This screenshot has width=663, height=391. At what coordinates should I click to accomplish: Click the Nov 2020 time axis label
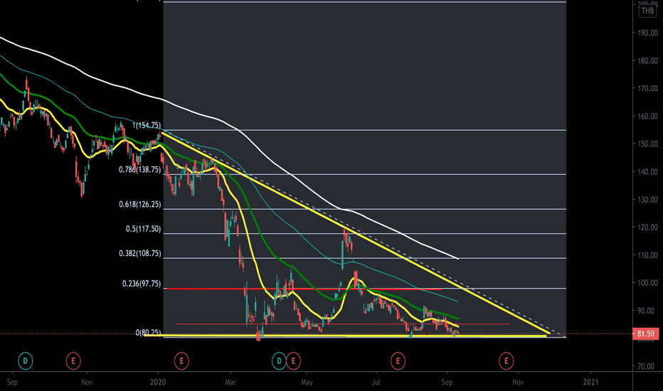click(518, 382)
